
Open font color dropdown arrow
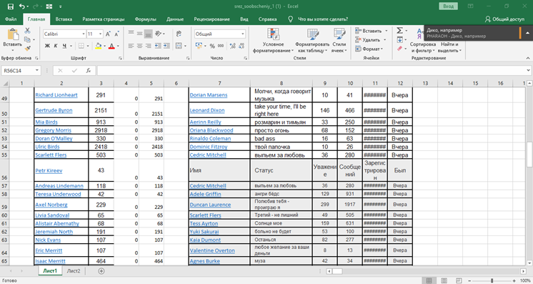point(118,46)
